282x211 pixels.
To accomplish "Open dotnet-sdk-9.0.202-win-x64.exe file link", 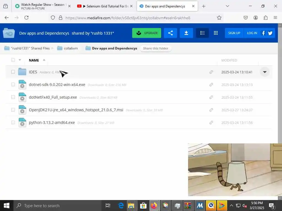I will 57,85.
